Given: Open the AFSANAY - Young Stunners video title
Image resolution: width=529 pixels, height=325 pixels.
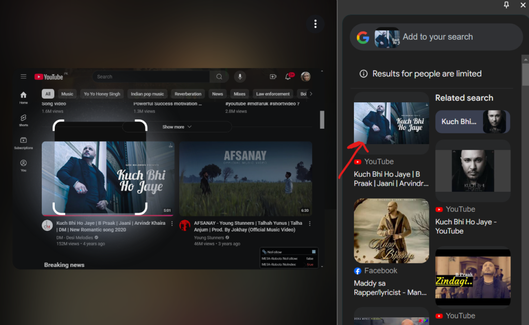Looking at the screenshot, I should (248, 226).
